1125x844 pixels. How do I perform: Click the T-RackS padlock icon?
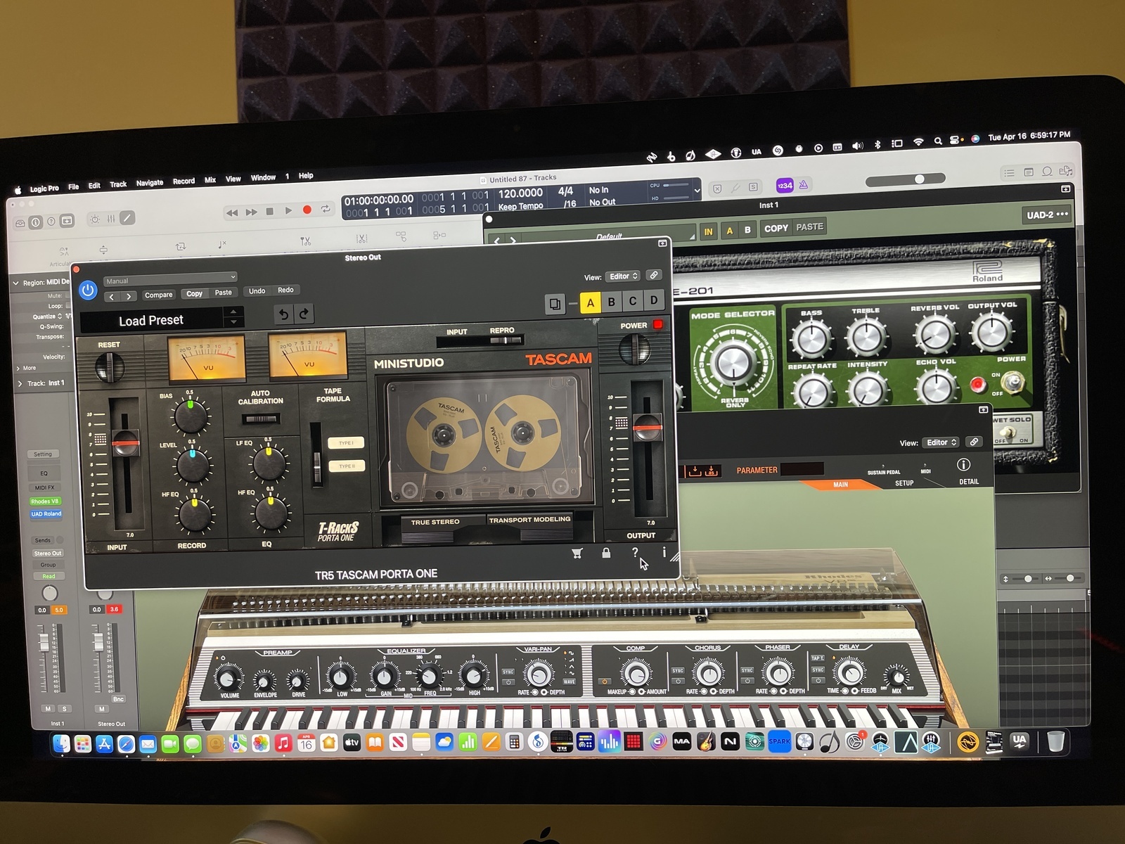[x=606, y=553]
